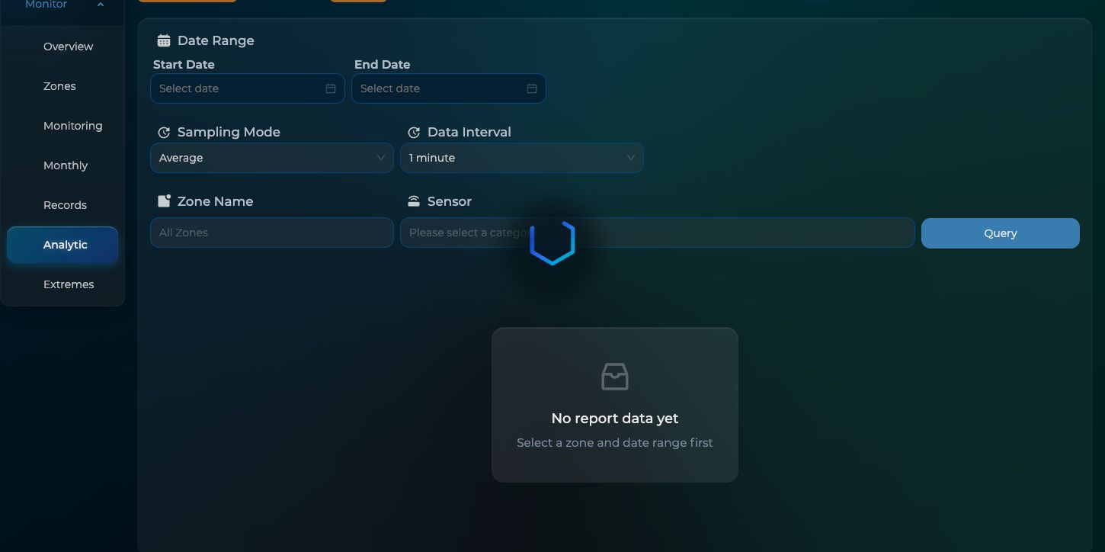This screenshot has width=1105, height=552.
Task: Click 'Select a zone and date range first' text
Action: tap(615, 443)
